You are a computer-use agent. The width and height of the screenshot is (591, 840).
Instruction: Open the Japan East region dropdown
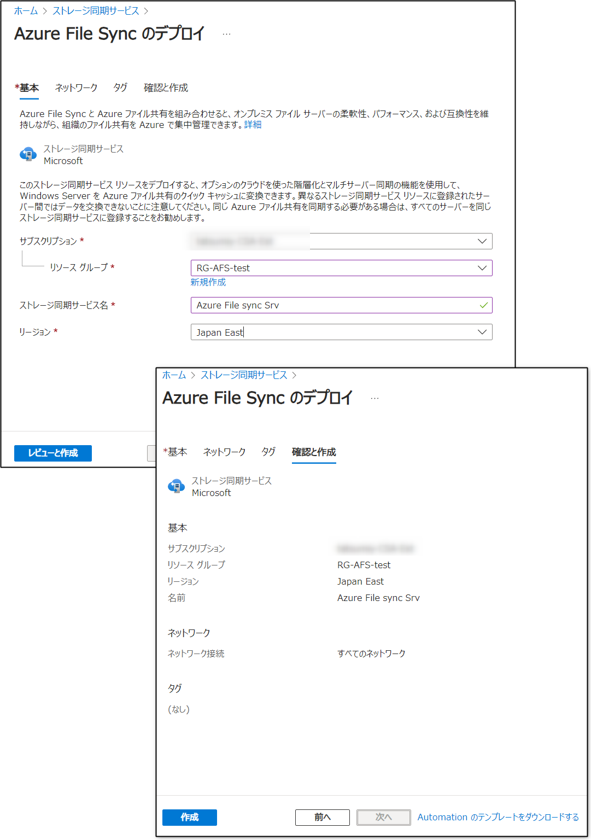click(341, 332)
